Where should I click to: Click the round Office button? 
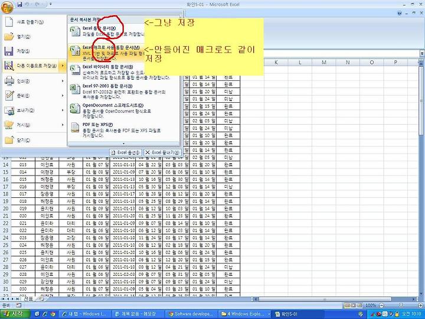tap(7, 6)
